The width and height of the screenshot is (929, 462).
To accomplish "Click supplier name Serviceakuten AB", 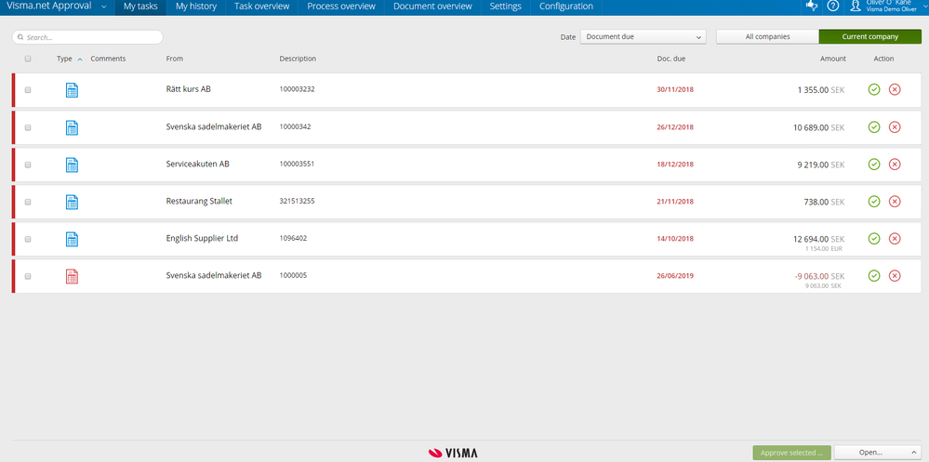I will (197, 164).
